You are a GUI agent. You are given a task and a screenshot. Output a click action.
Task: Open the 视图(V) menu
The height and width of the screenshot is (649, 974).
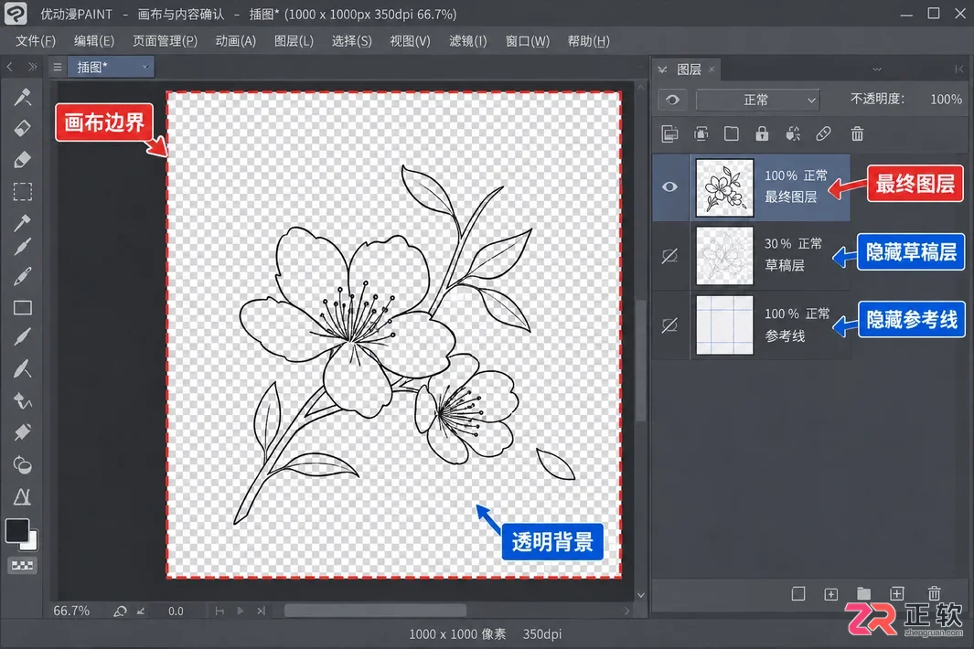point(410,41)
